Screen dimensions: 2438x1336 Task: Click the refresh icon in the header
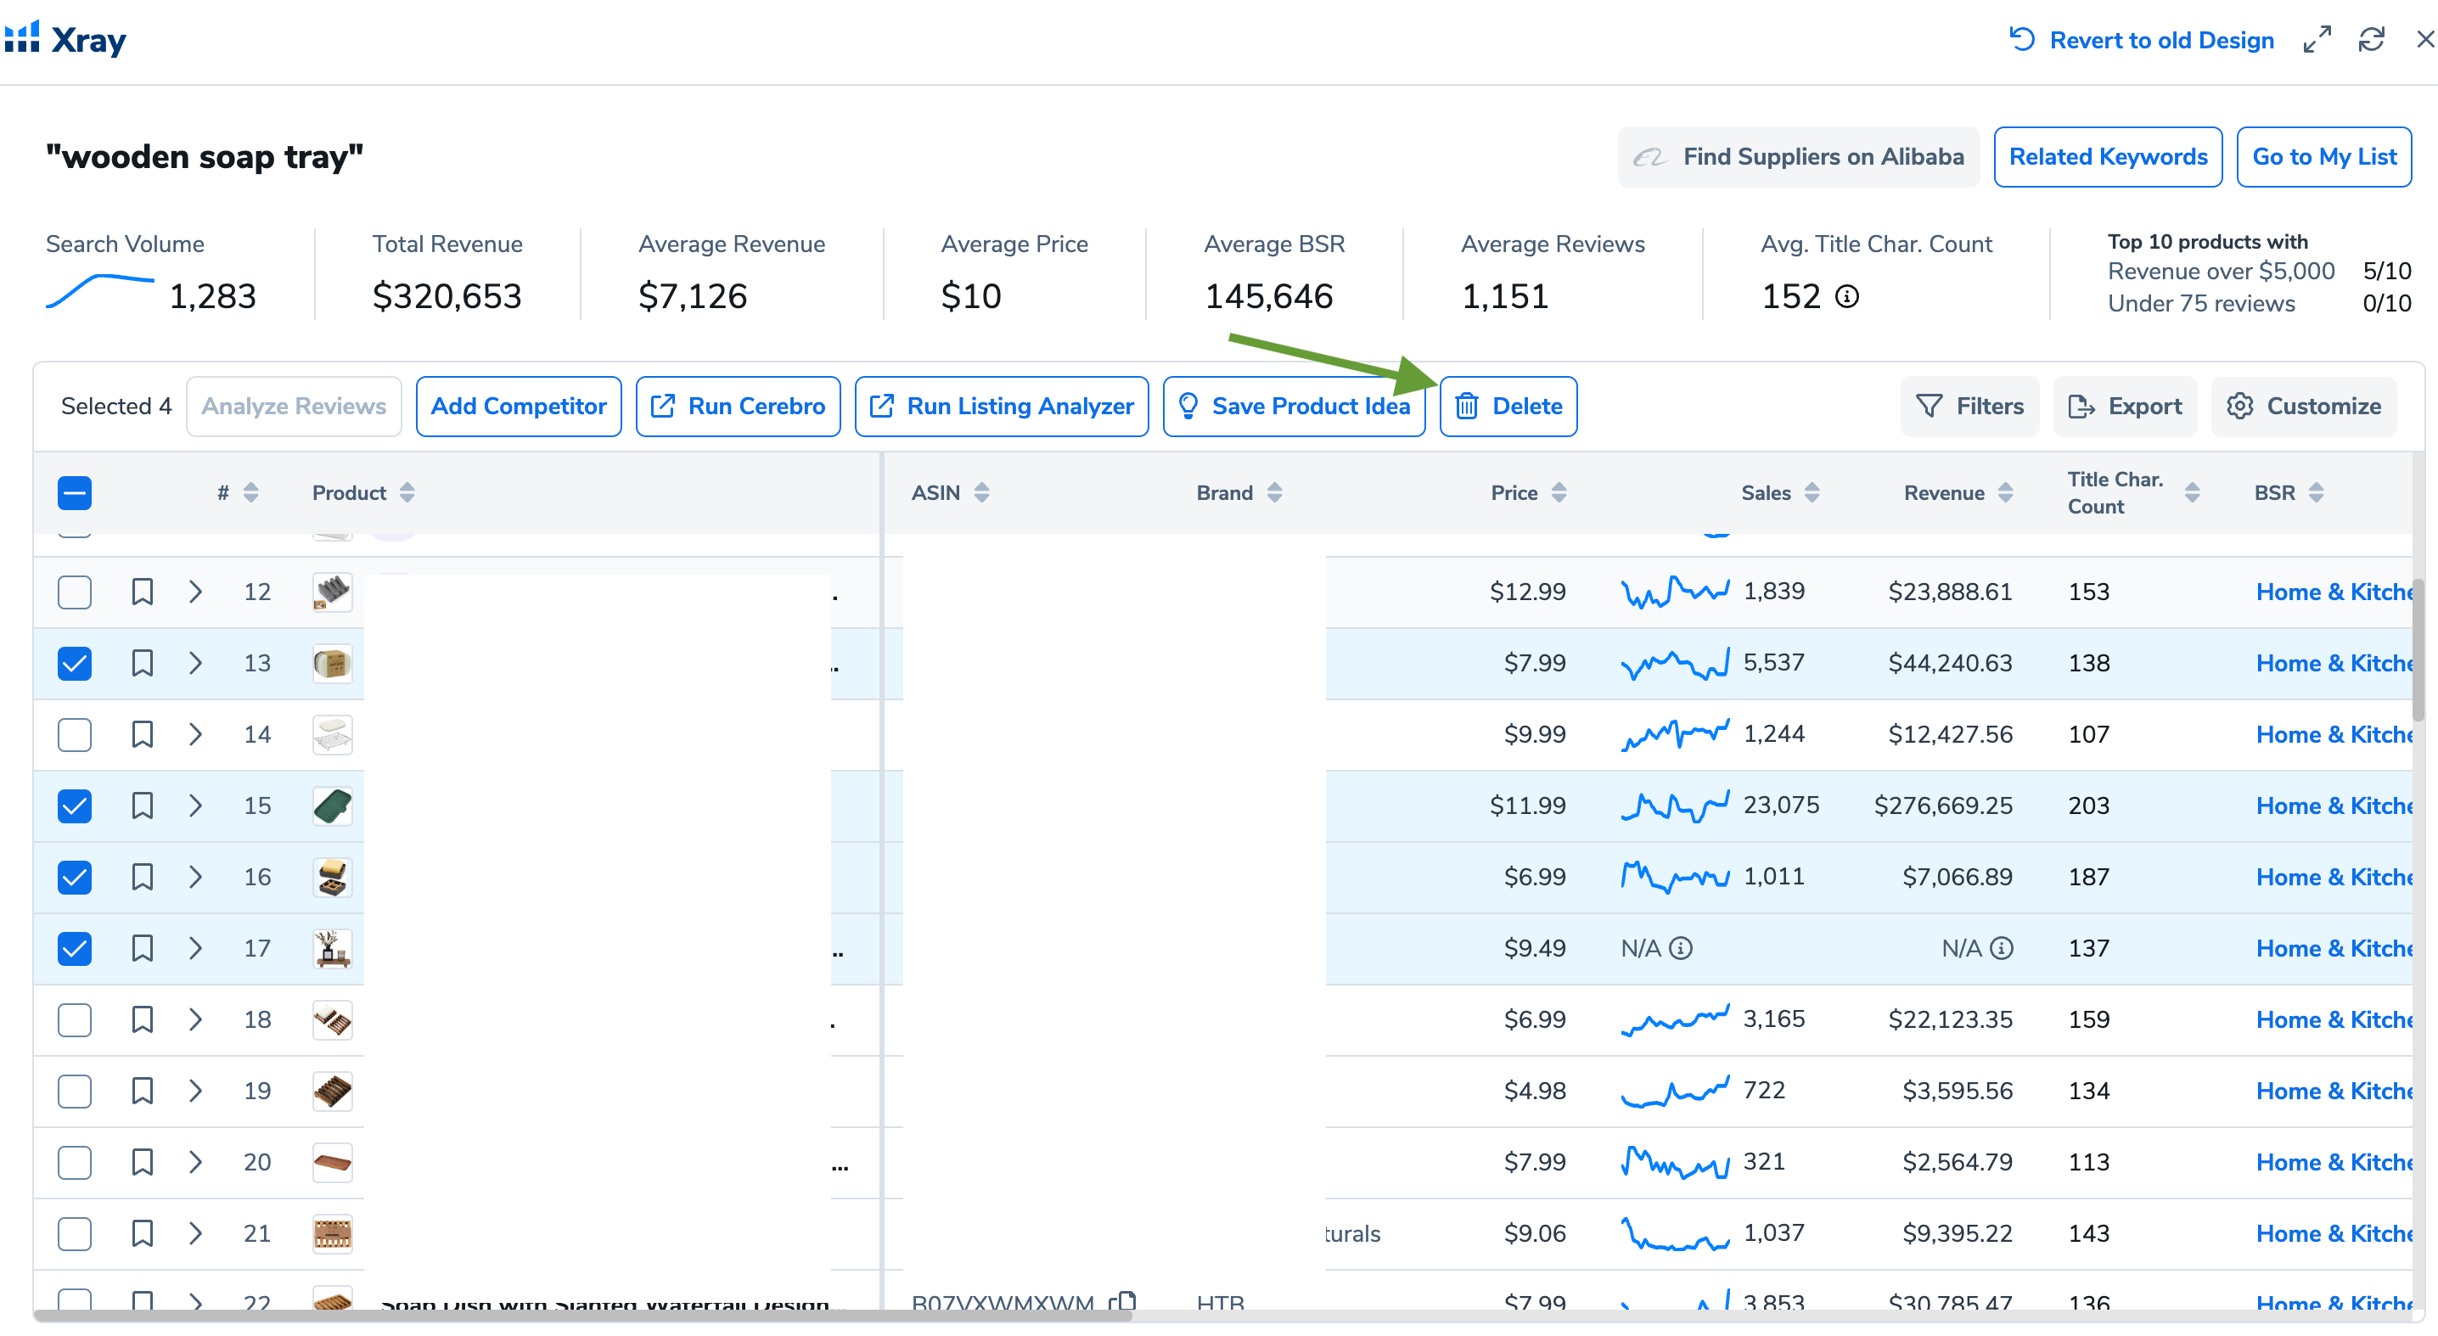2370,40
